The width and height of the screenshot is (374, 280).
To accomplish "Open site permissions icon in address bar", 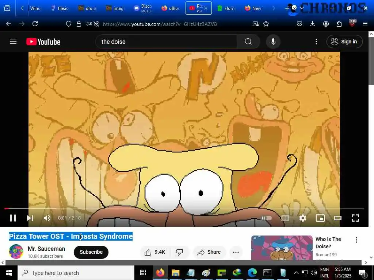I will pyautogui.click(x=89, y=24).
